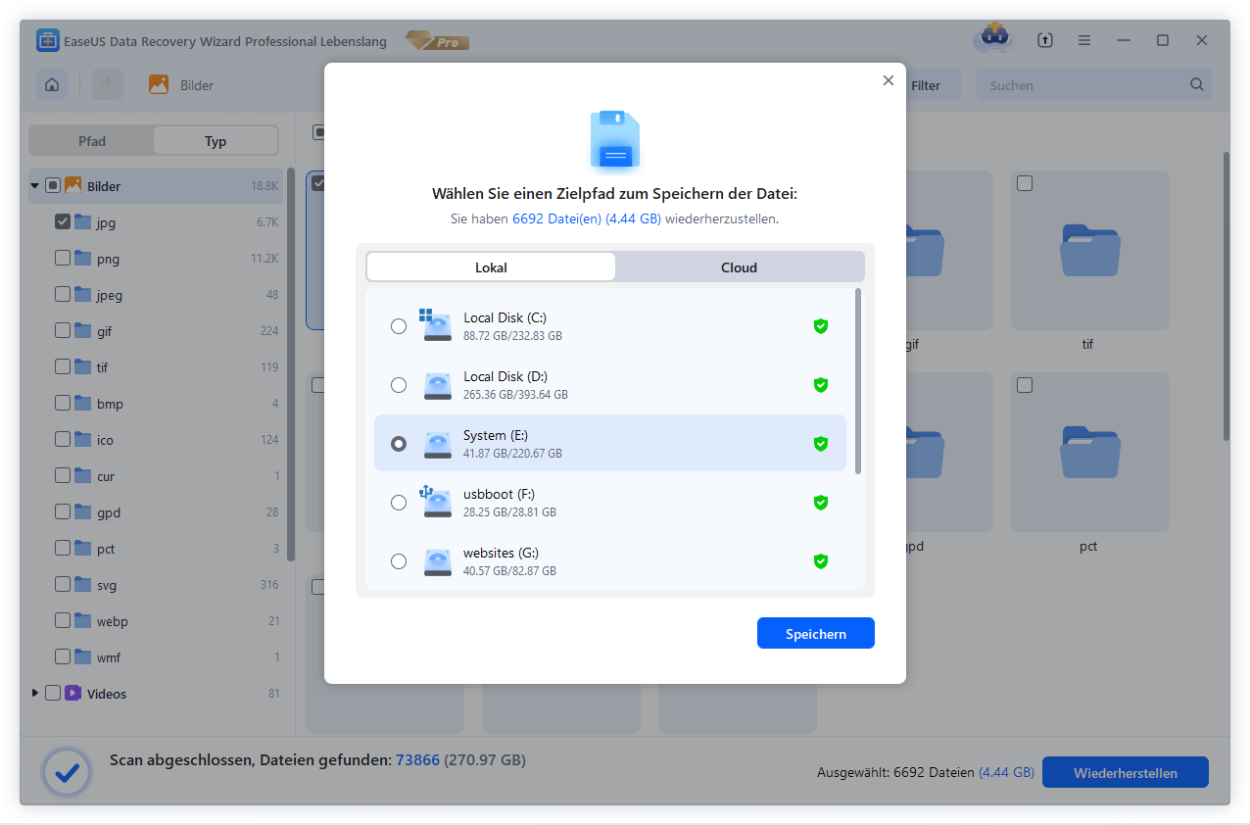Click the Local Disk (C:) drive icon
Image resolution: width=1250 pixels, height=825 pixels.
pyautogui.click(x=436, y=325)
